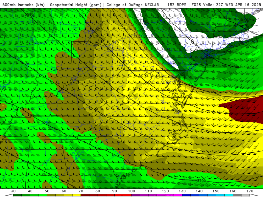Click the 120 value on the color scale

point(165,191)
